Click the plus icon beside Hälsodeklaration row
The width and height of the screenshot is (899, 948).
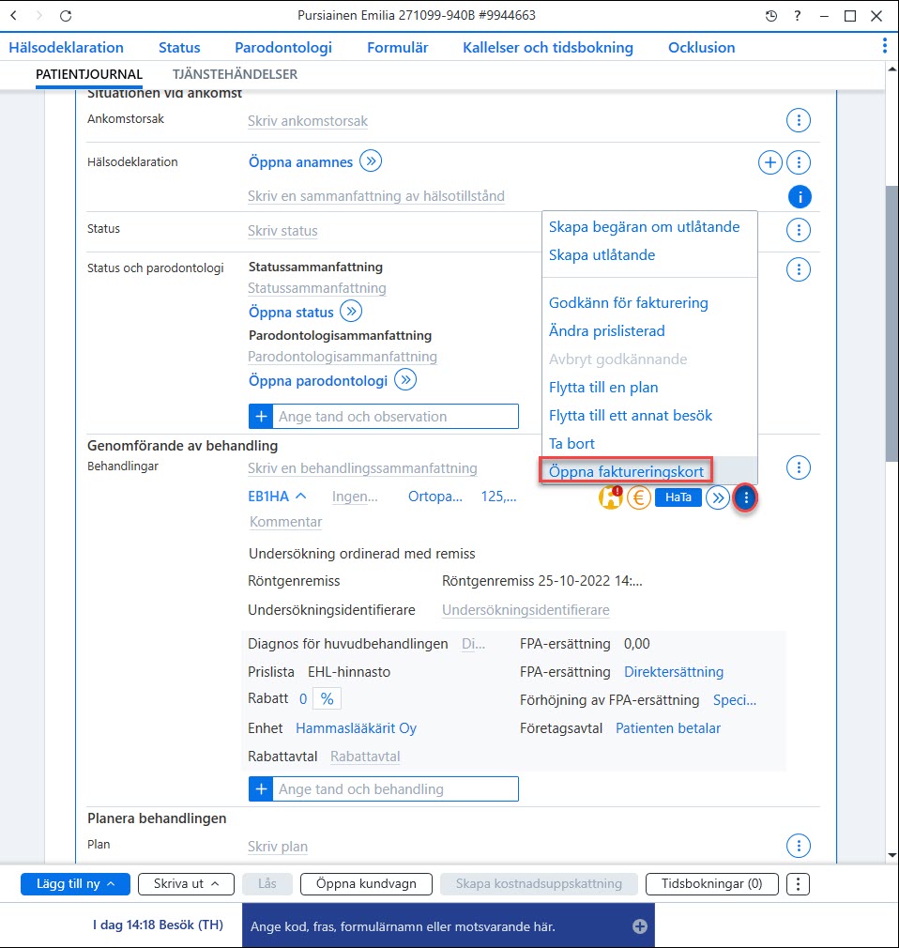pyautogui.click(x=770, y=162)
